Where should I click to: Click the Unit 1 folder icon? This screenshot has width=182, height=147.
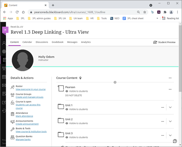point(61,107)
